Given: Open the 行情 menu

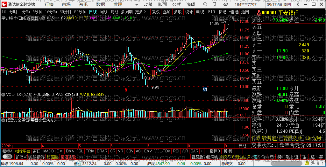Looking at the screenshot, I should (49, 4).
